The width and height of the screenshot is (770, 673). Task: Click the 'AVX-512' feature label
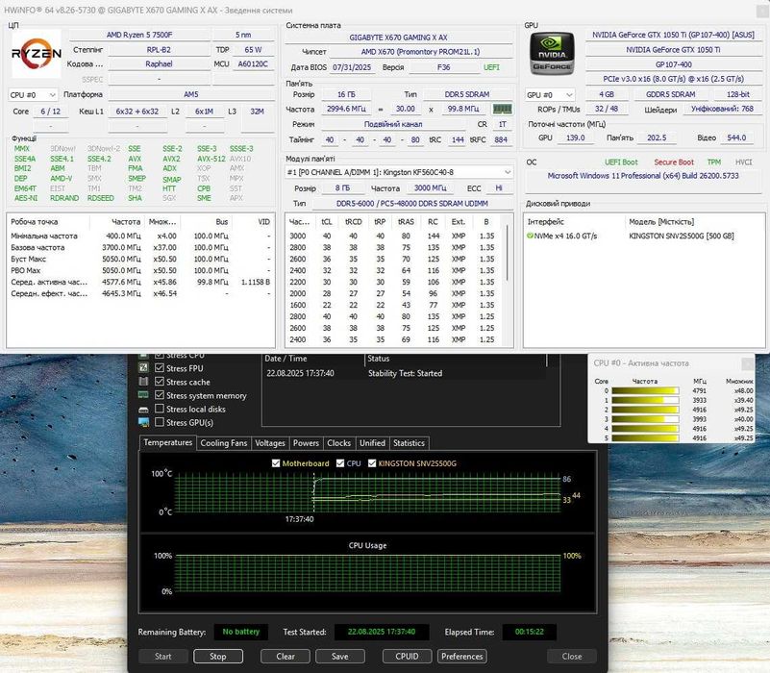tap(211, 159)
